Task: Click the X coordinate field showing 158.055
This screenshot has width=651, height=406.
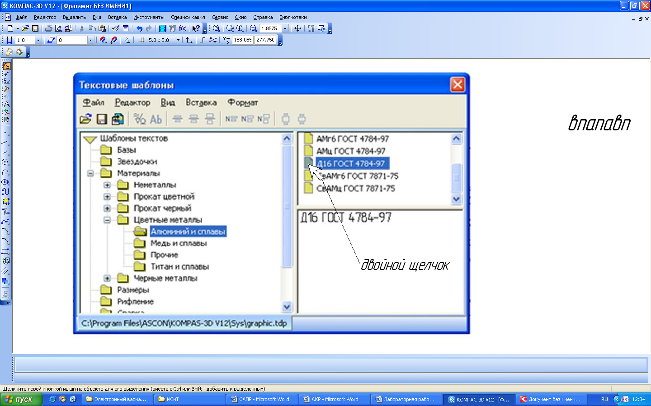Action: pyautogui.click(x=243, y=40)
